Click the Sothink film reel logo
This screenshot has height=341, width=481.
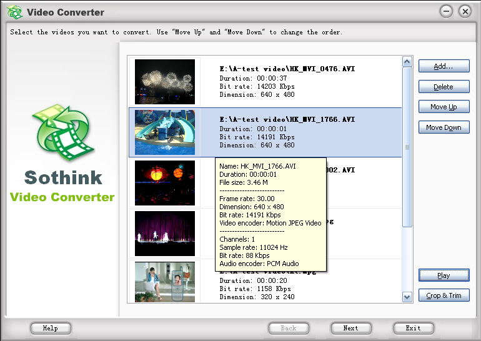click(63, 132)
